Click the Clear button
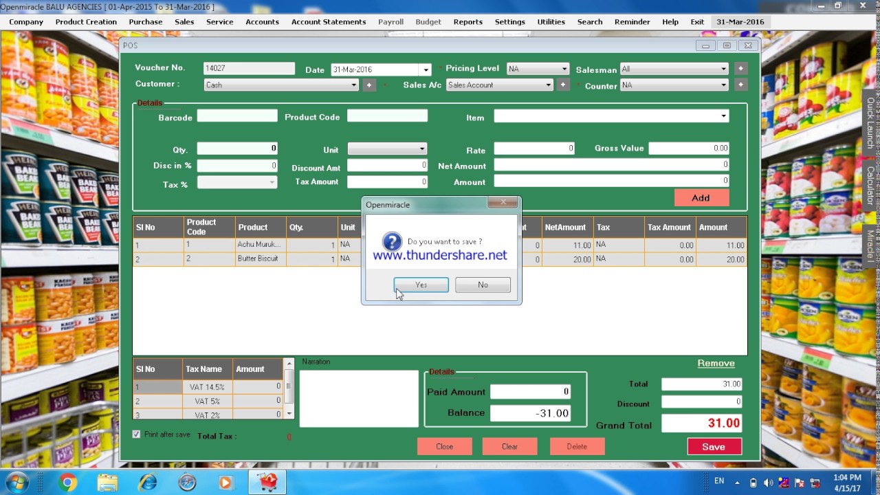Viewport: 880px width, 495px height. point(509,446)
